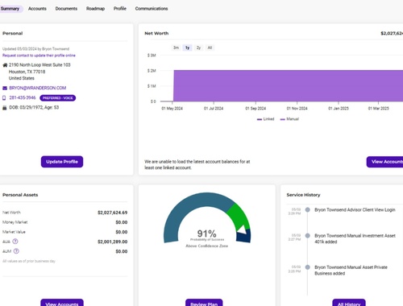Go to the Roadmap tab
This screenshot has height=306, width=403.
point(95,9)
